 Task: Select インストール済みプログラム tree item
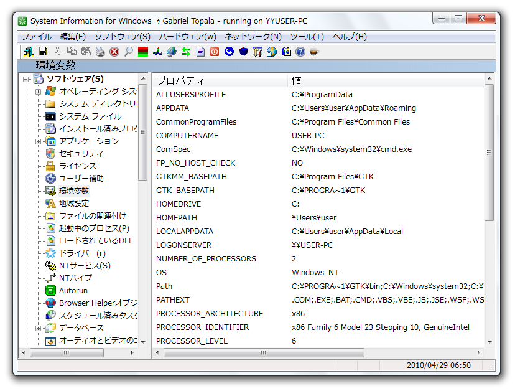pos(98,129)
